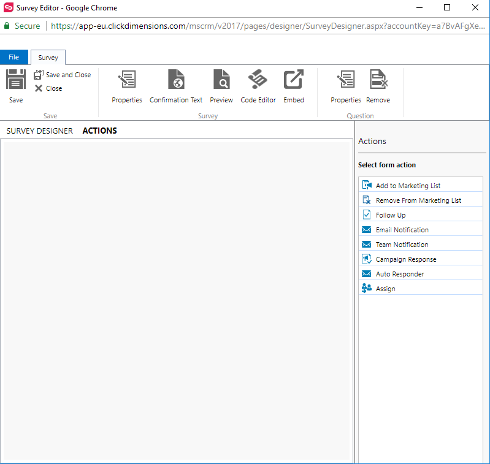Open the Code Editor icon
Image resolution: width=490 pixels, height=464 pixels.
258,79
